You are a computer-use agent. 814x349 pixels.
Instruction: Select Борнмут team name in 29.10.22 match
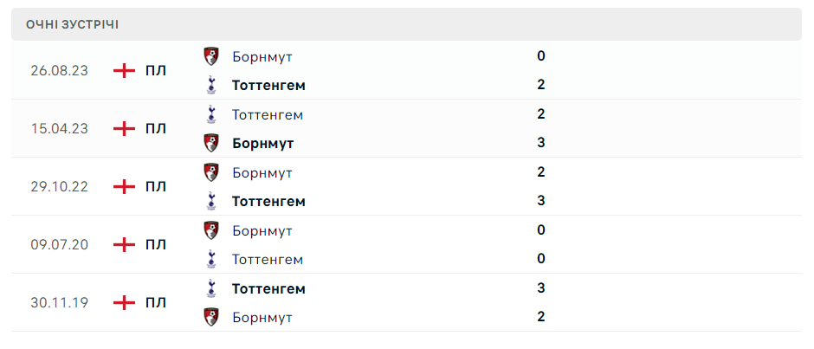[262, 172]
